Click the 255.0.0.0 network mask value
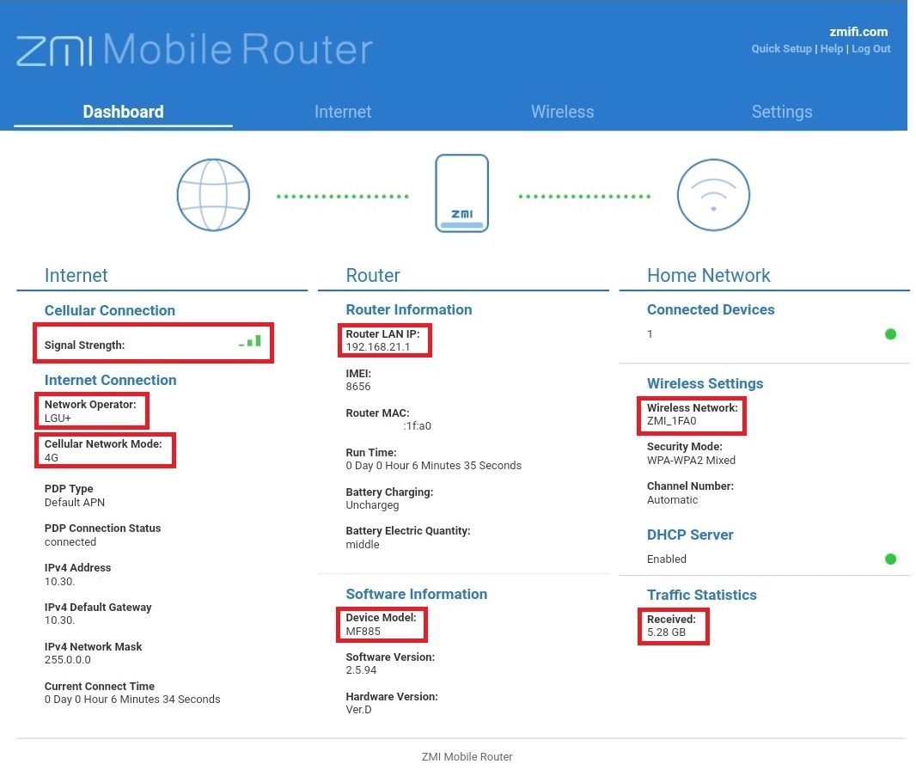The image size is (916, 770). tap(68, 660)
